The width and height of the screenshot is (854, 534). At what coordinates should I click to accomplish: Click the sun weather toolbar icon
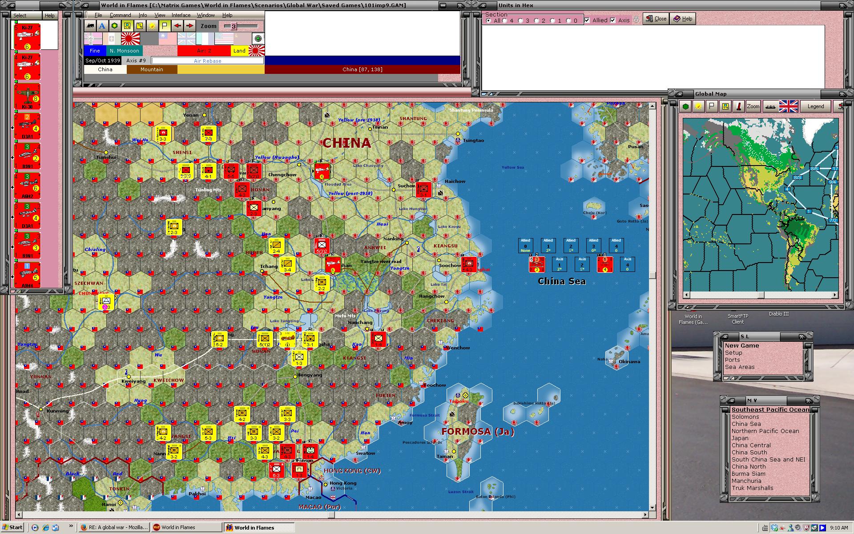pyautogui.click(x=153, y=25)
